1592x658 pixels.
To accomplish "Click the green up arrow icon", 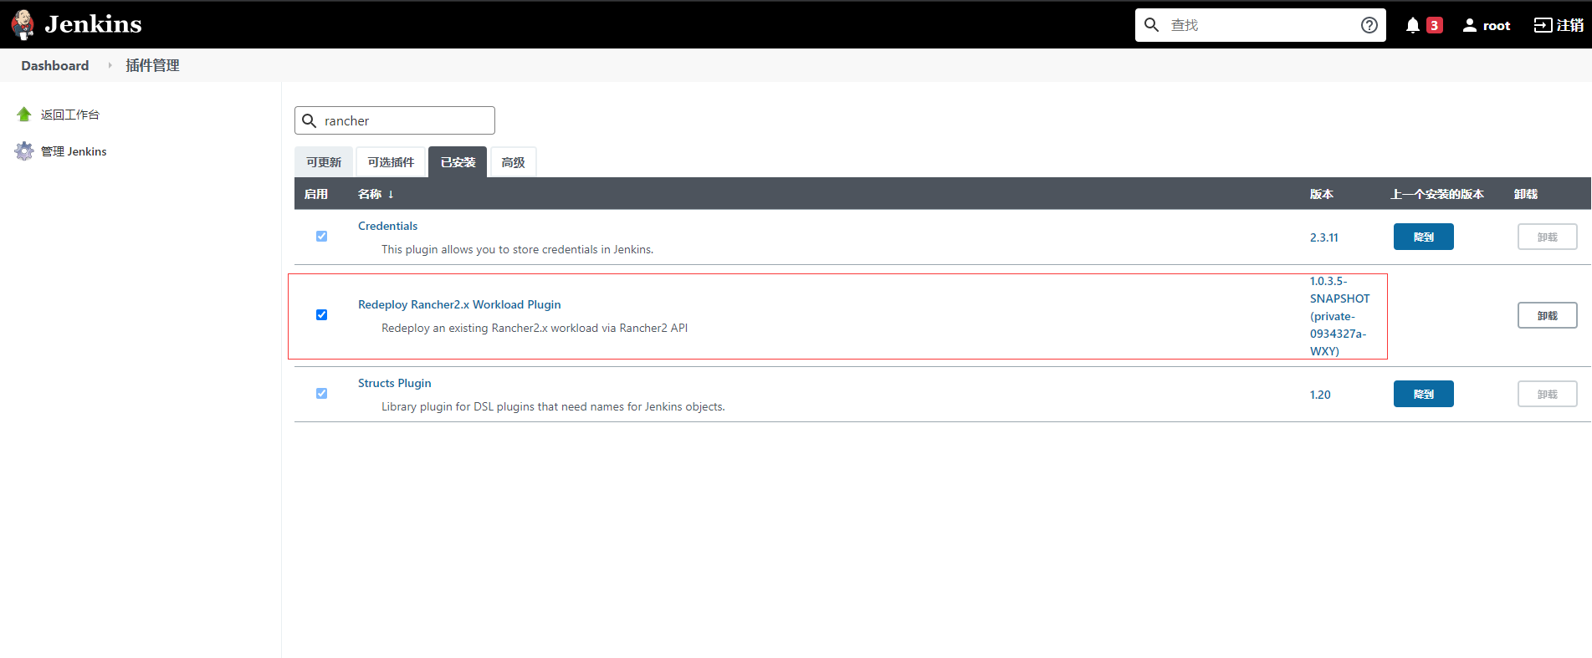I will 24,115.
